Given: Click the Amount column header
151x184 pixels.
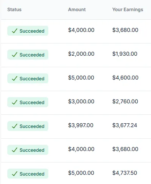Looking at the screenshot, I should pos(77,10).
